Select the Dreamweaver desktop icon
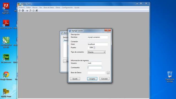 [6, 59]
